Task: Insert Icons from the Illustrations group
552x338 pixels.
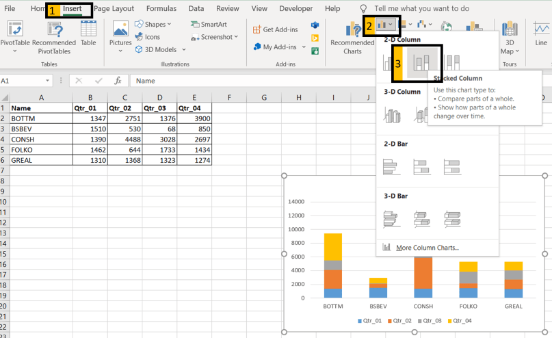Action: click(148, 37)
